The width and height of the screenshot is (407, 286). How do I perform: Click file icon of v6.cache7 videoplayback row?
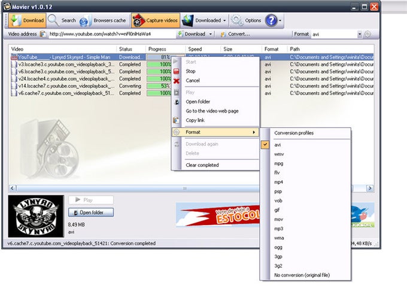[14, 93]
